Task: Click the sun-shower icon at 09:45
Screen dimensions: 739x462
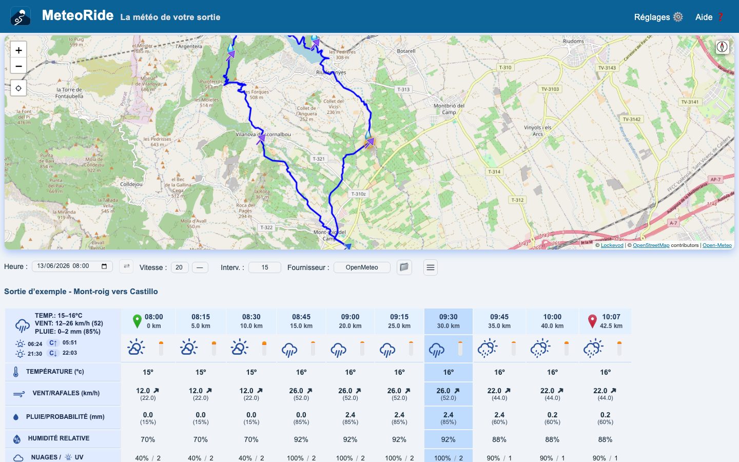Action: tap(488, 348)
